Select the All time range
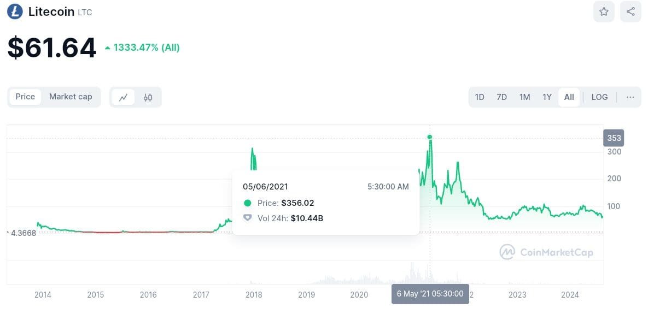This screenshot has width=648, height=314. (x=569, y=97)
